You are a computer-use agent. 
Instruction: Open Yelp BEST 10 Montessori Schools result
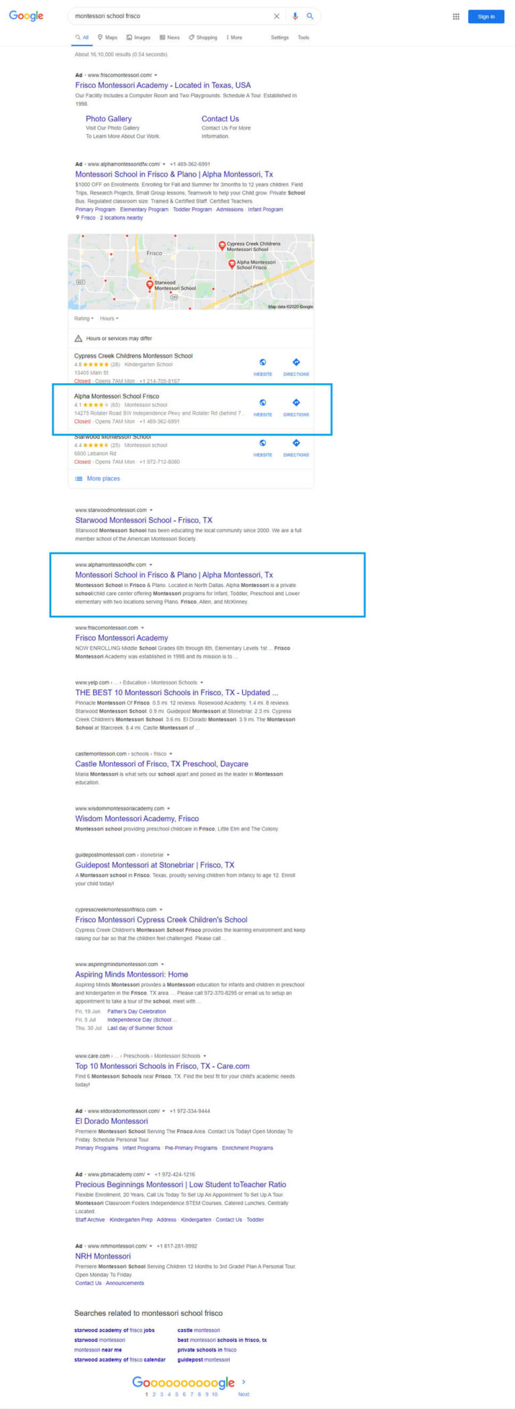click(176, 692)
